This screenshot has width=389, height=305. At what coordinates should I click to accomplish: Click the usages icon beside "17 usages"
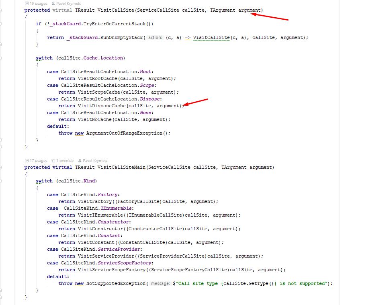point(27,161)
